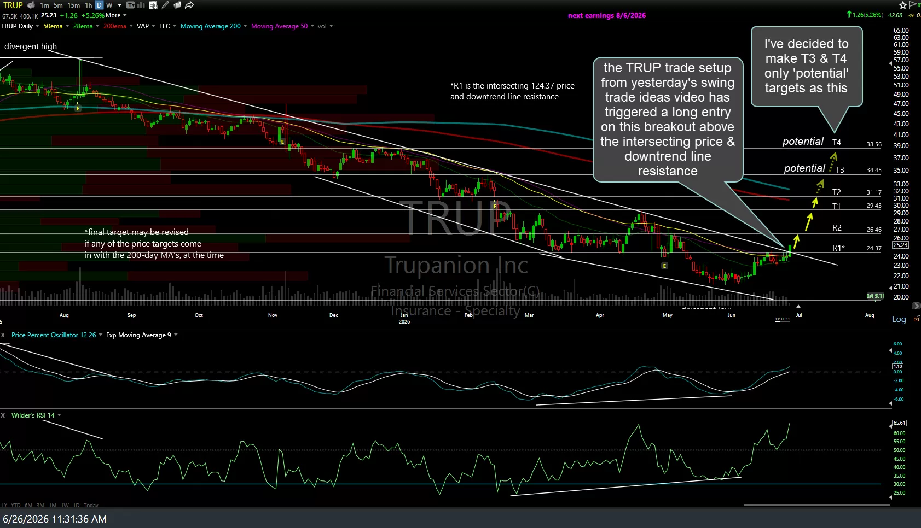Click the flag icon at top right
The width and height of the screenshot is (921, 528).
(912, 5)
